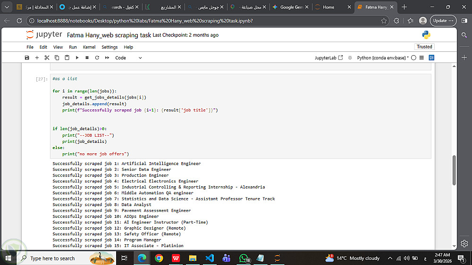Toggle the sidebar split-screen icon
Image resolution: width=472 pixels, height=265 pixels.
(464, 21)
